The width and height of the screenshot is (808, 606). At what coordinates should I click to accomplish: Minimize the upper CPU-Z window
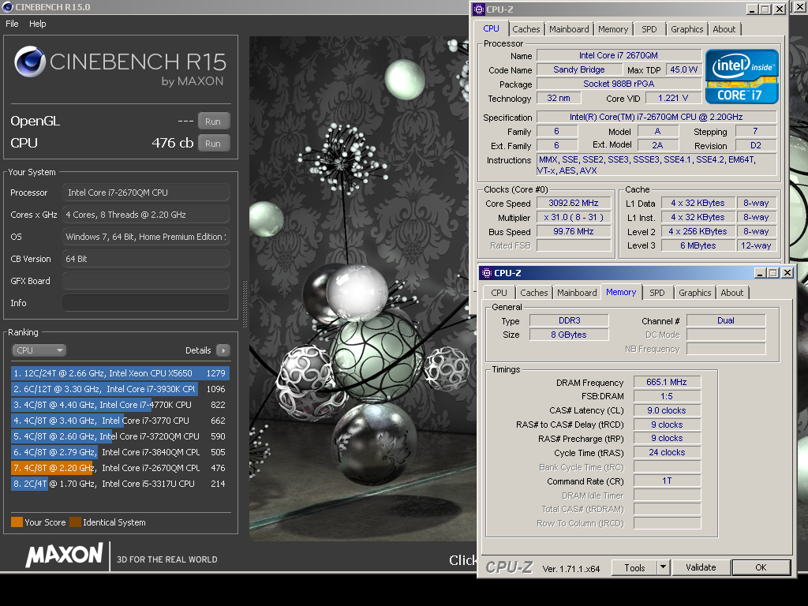pyautogui.click(x=752, y=9)
